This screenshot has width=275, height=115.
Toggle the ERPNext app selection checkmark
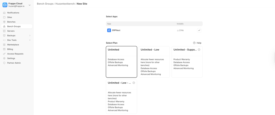199,30
